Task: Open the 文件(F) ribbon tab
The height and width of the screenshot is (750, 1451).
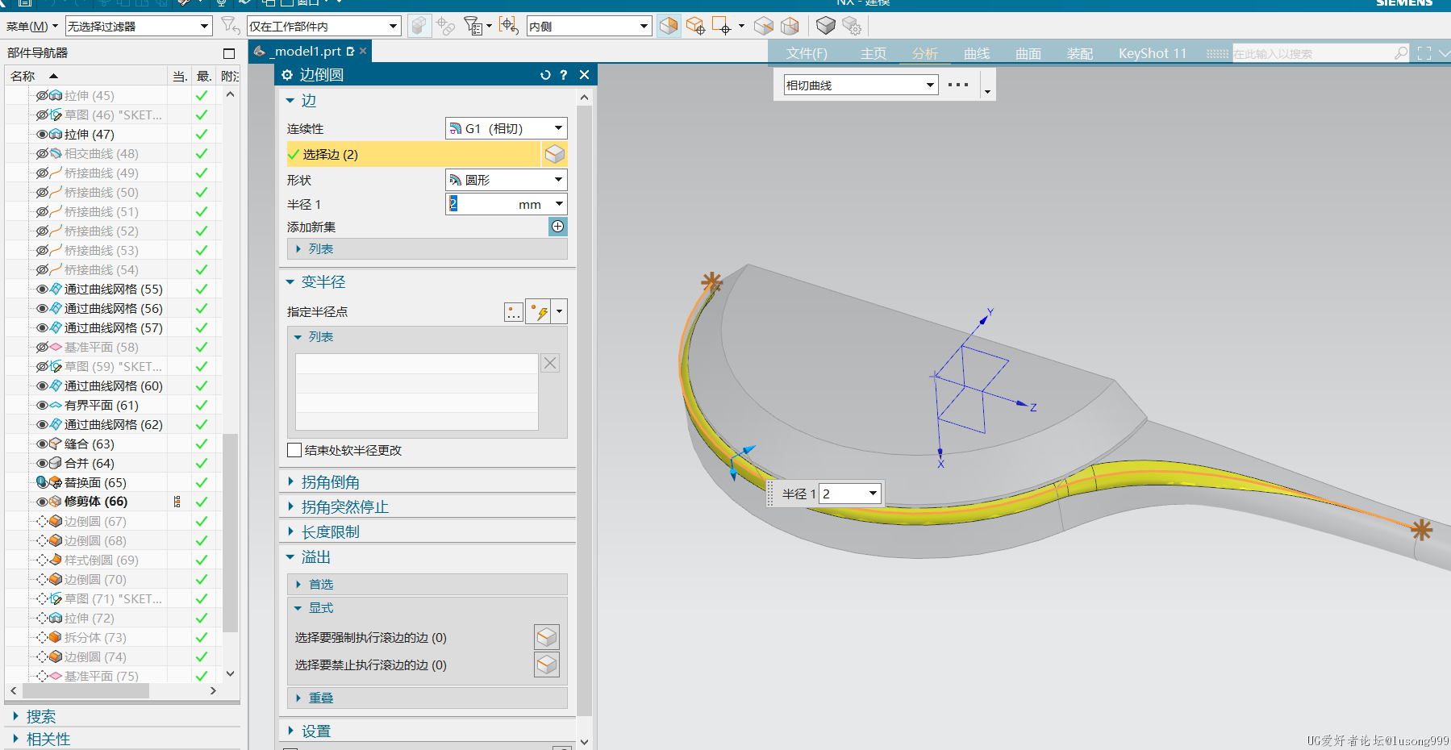Action: click(x=807, y=53)
